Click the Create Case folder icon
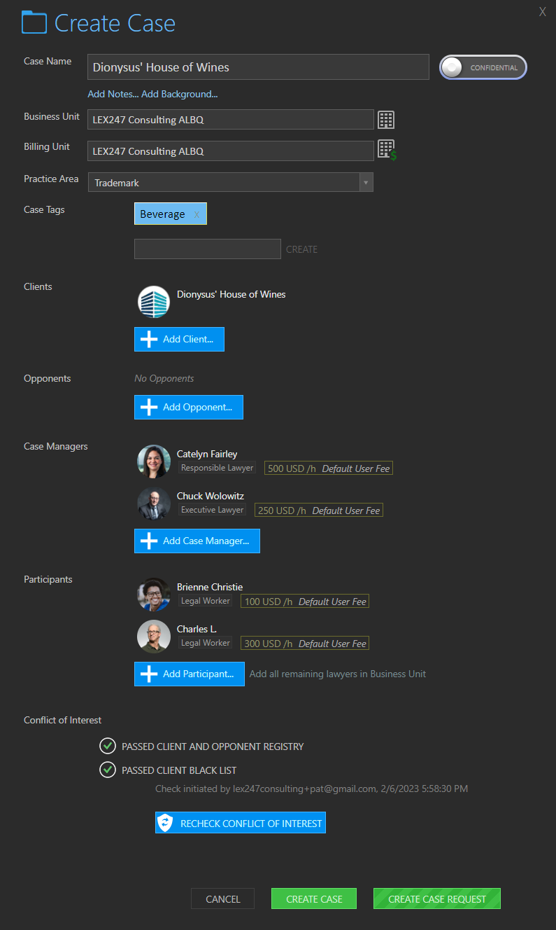 34,23
